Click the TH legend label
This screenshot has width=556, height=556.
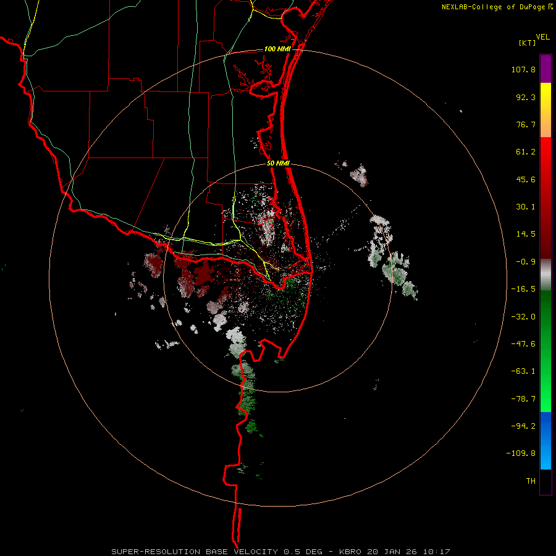click(531, 481)
